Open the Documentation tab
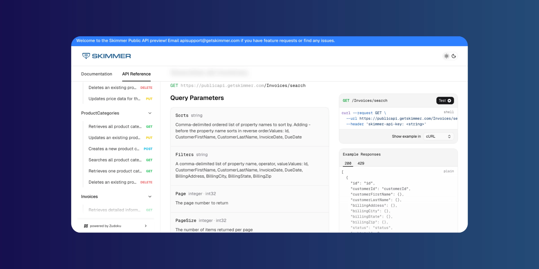The width and height of the screenshot is (539, 269). click(x=97, y=74)
